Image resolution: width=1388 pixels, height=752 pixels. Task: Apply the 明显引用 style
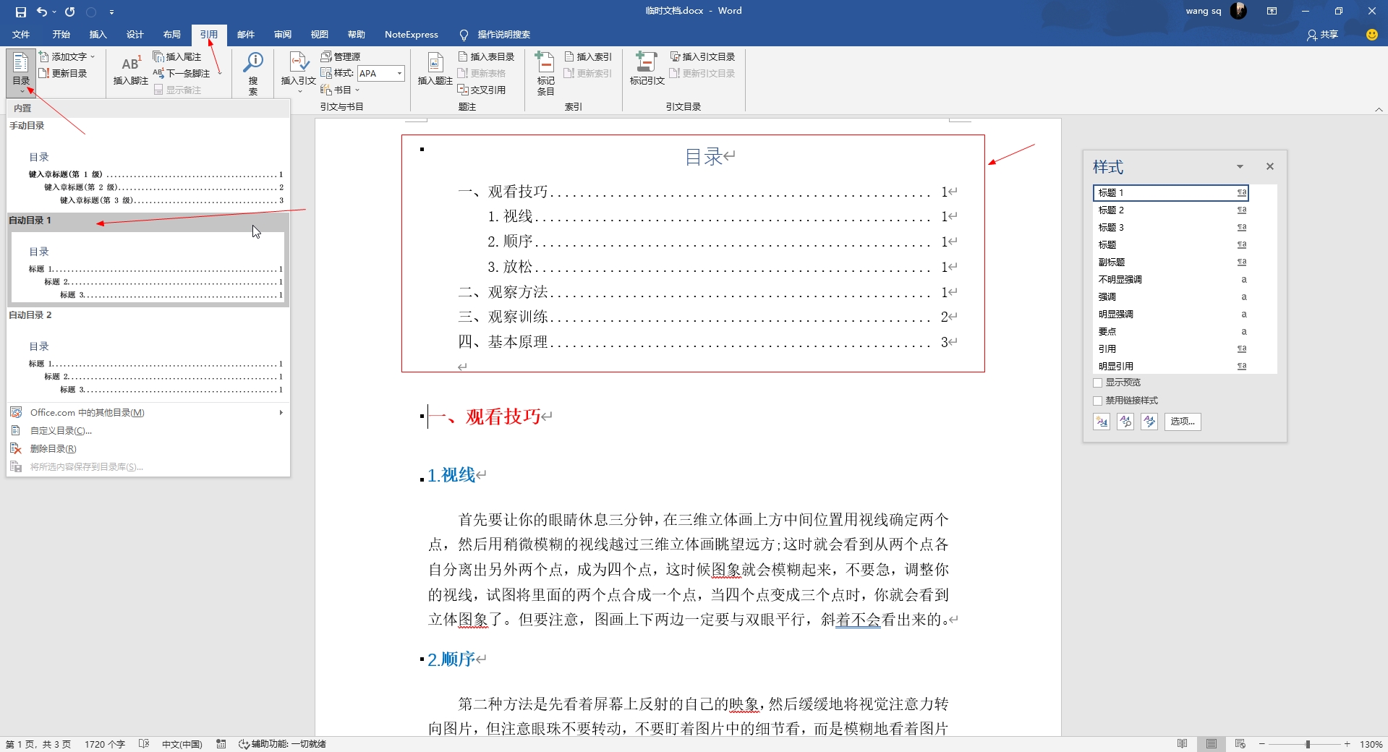(x=1170, y=366)
